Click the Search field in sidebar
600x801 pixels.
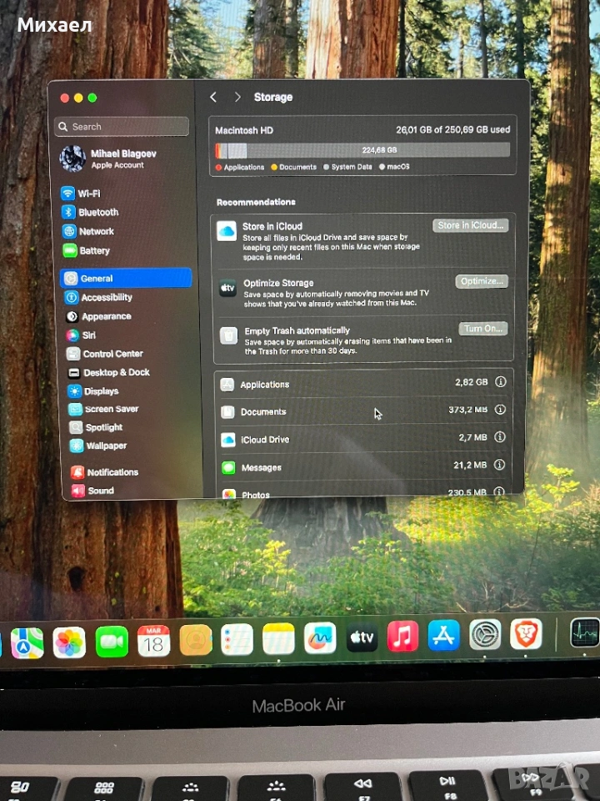122,126
